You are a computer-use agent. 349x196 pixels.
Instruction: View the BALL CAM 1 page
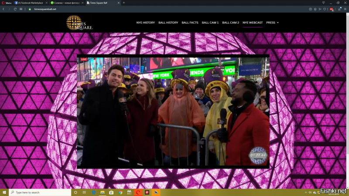pos(210,23)
